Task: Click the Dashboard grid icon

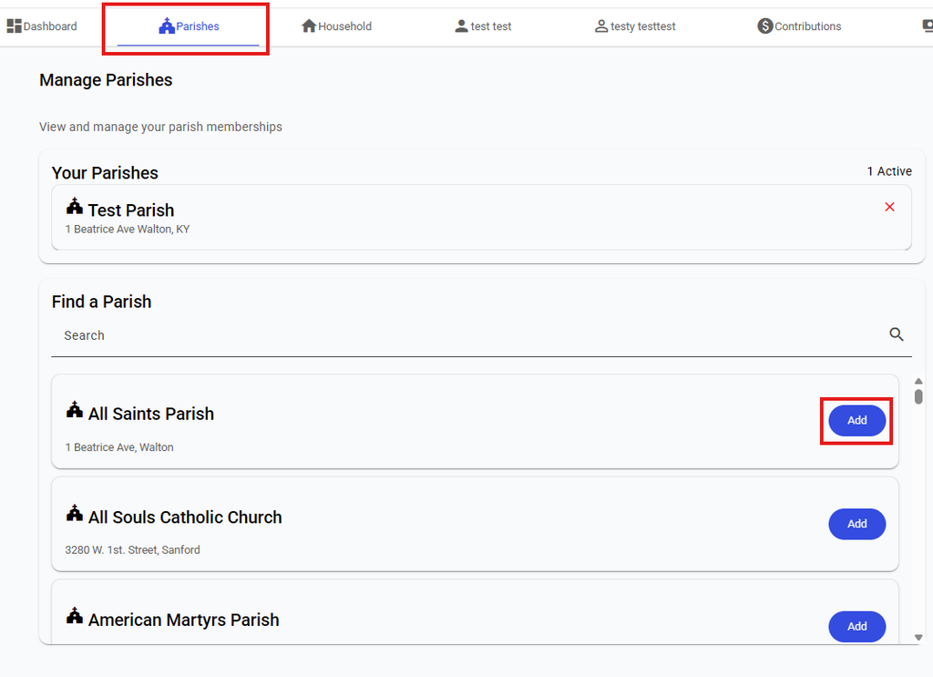Action: tap(15, 26)
